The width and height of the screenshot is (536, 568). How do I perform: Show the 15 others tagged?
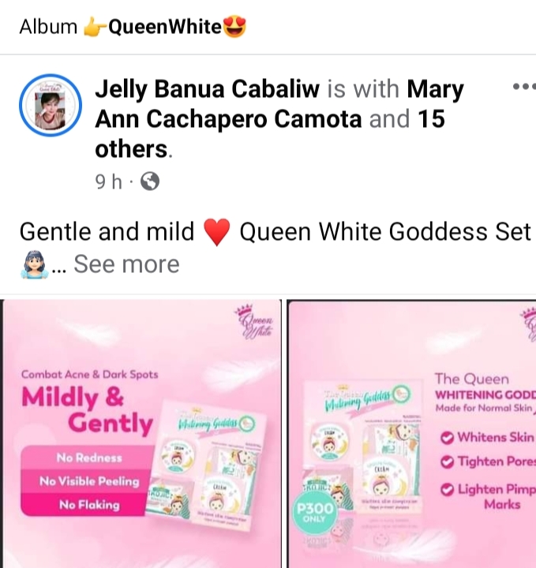pos(270,133)
